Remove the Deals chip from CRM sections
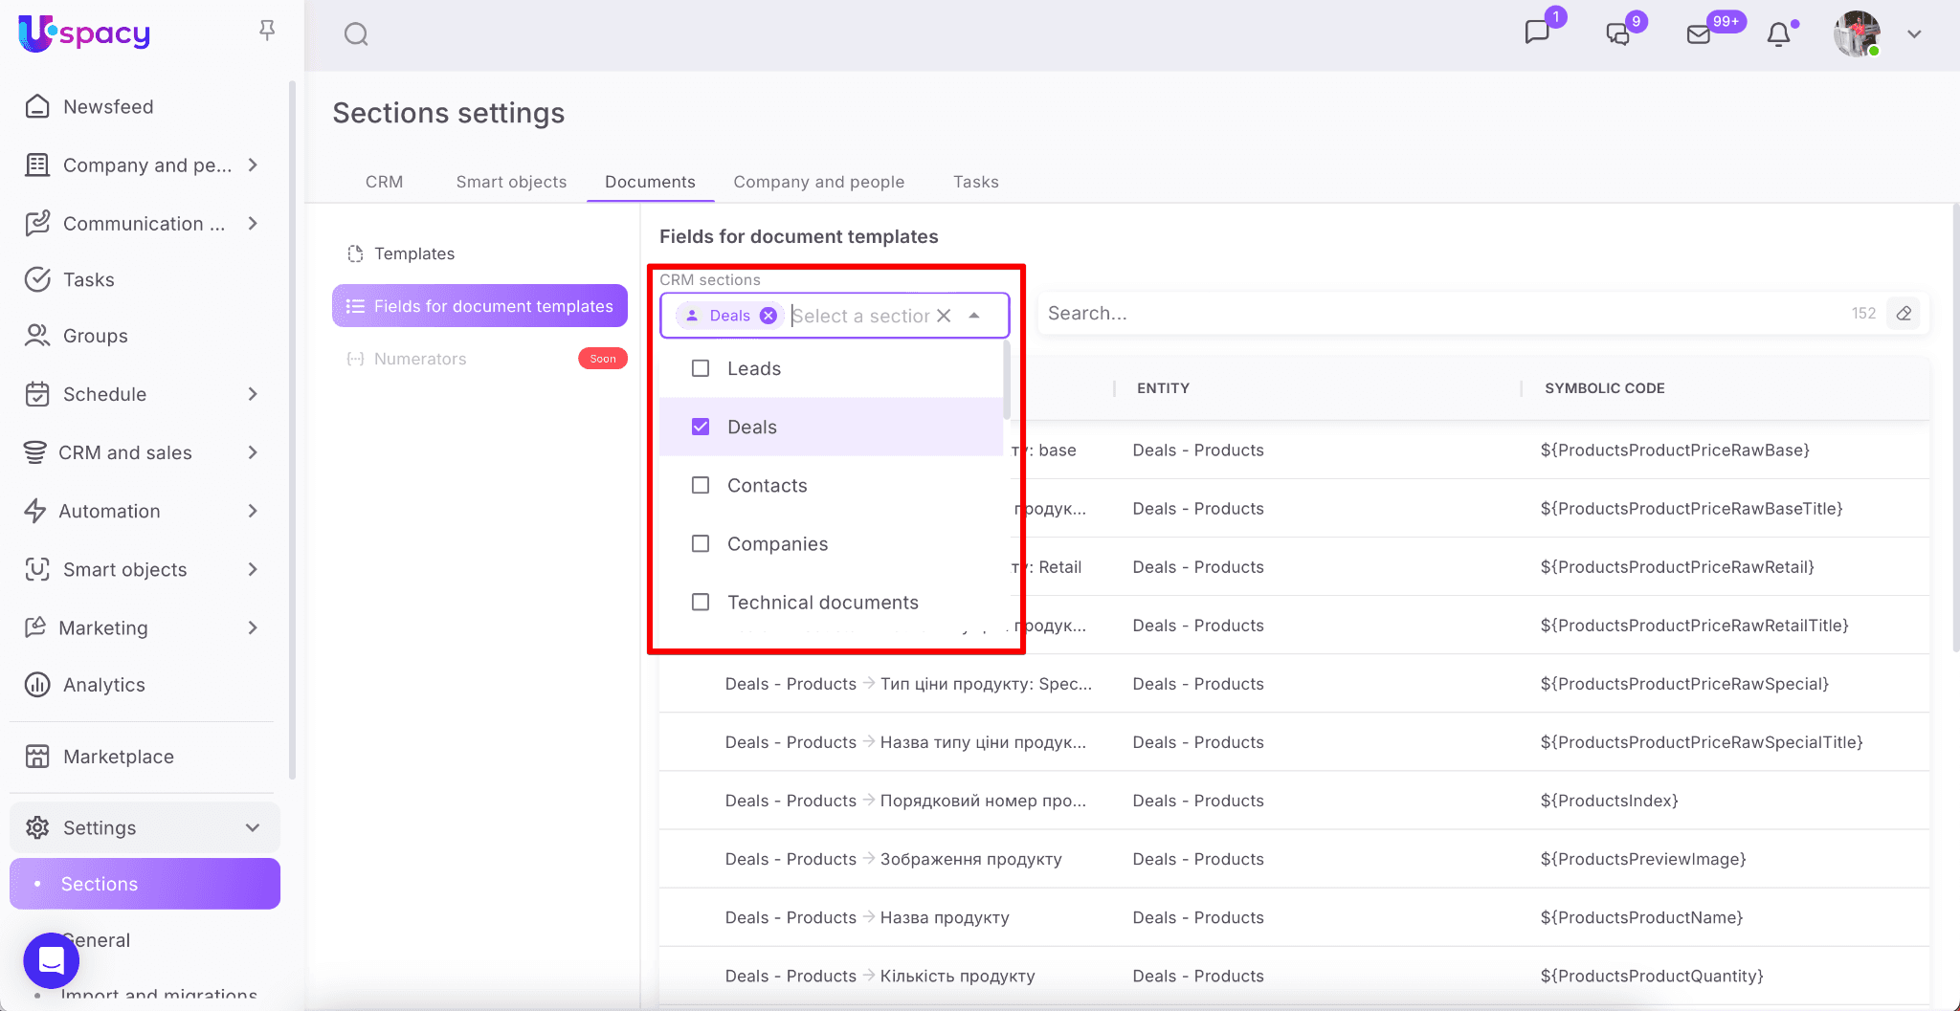 (x=768, y=316)
